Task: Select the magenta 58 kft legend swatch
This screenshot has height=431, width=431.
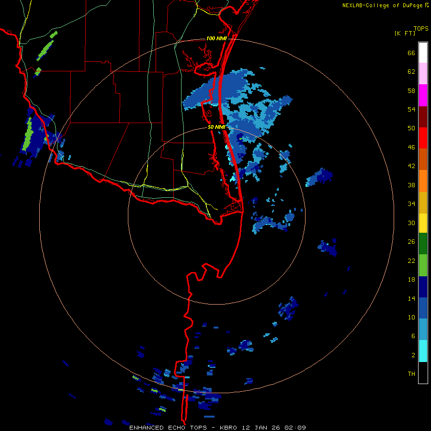Action: point(423,95)
